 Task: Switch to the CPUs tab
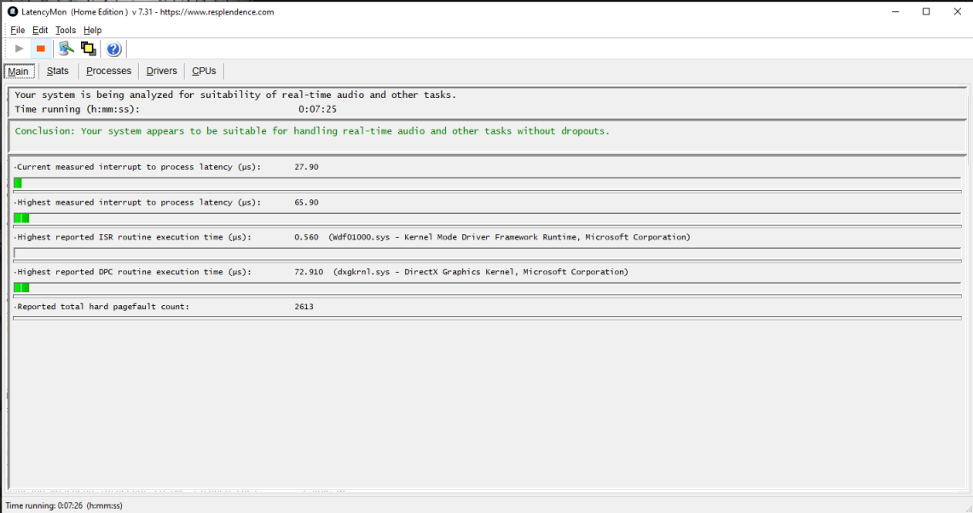coord(204,72)
